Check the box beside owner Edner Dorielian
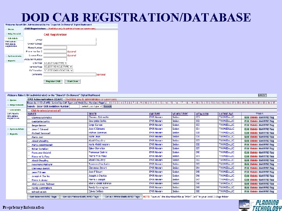Viewport: 282px width, 211px height. tap(29, 148)
